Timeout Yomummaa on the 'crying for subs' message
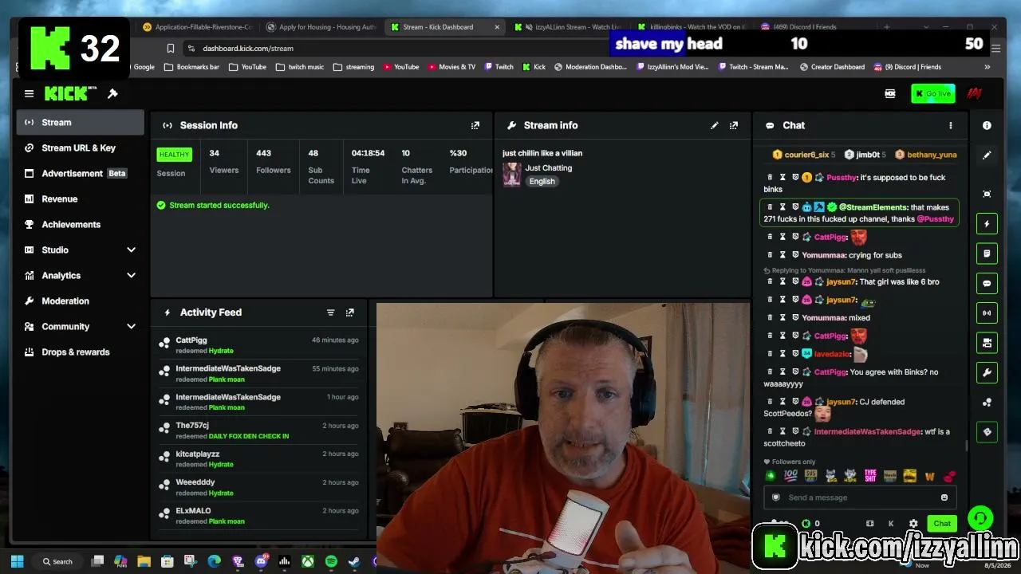 [x=783, y=255]
